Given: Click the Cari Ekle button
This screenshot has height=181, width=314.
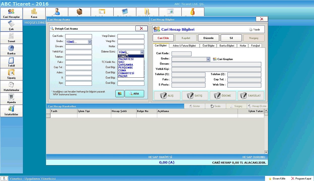Looking at the screenshot, I should tap(163, 38).
